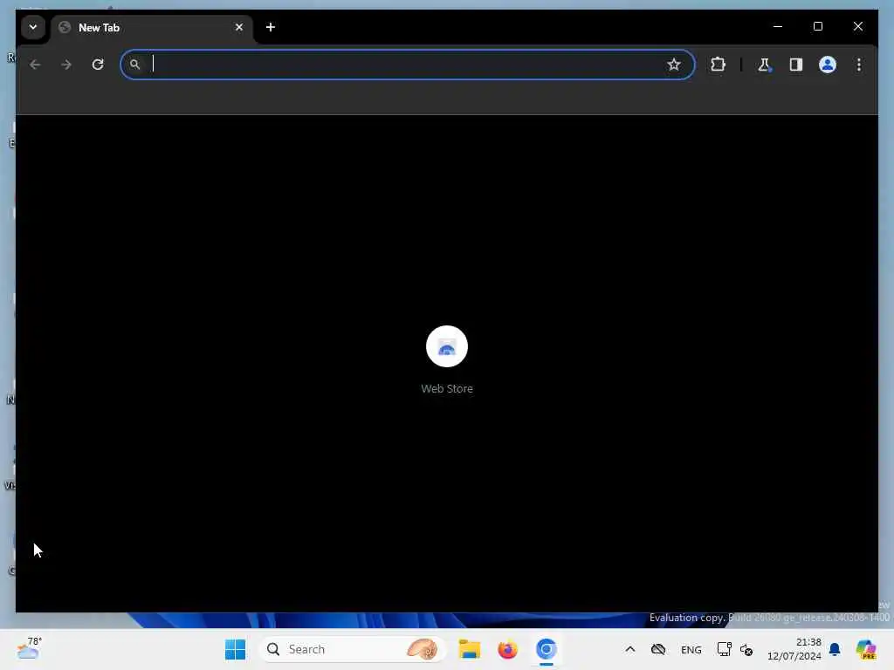Click the cloud sync tray icon
The image size is (894, 670).
pos(658,649)
